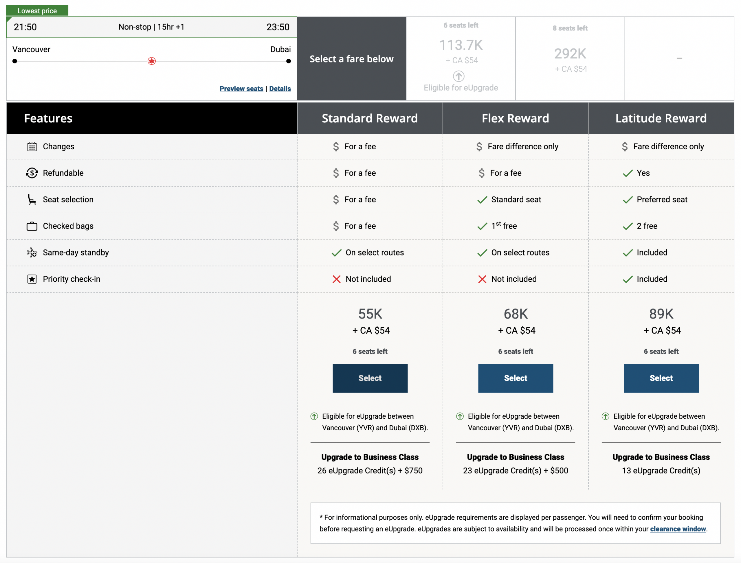Click the 21:50 to 23:50 flight header row

coord(151,27)
